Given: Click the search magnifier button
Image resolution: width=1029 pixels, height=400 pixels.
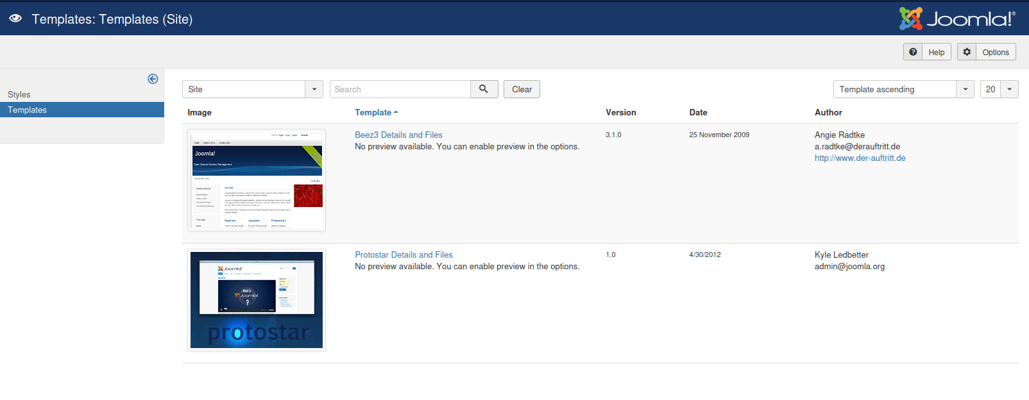Looking at the screenshot, I should (x=484, y=89).
